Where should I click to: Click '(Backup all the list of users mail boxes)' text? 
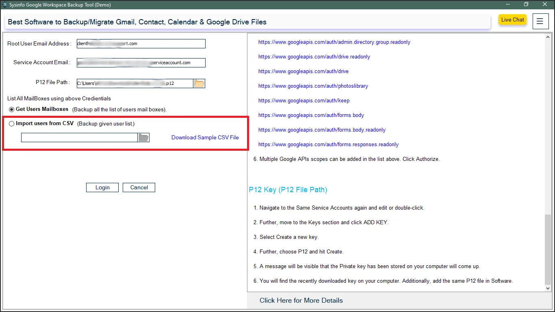click(119, 110)
